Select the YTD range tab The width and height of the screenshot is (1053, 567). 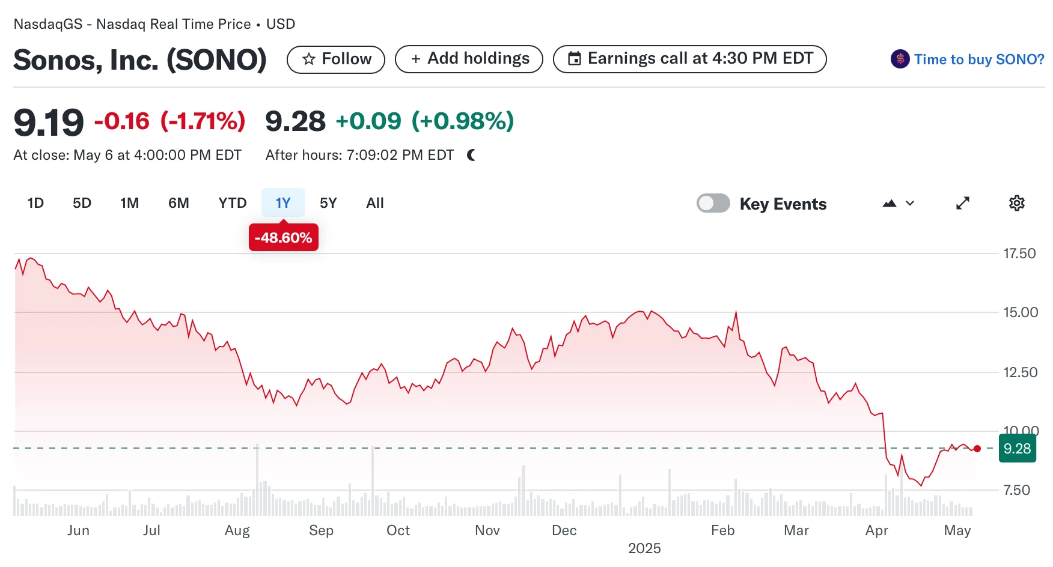(x=233, y=203)
